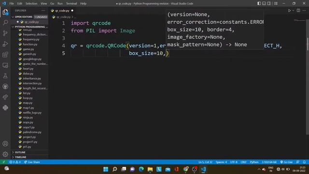The height and width of the screenshot is (174, 309).
Task: Collapse the Python Programming folder section
Action: pyautogui.click(x=30, y=27)
